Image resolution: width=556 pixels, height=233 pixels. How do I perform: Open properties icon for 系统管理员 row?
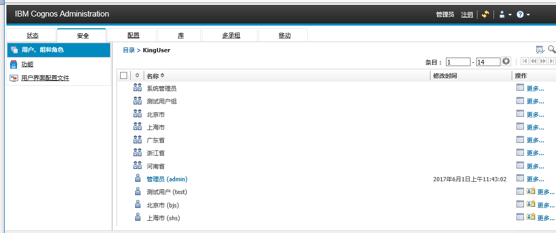[x=520, y=87]
